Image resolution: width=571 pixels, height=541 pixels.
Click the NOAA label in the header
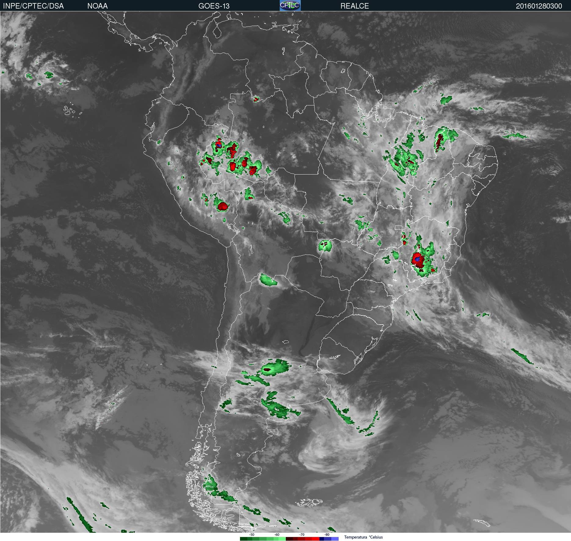[97, 6]
